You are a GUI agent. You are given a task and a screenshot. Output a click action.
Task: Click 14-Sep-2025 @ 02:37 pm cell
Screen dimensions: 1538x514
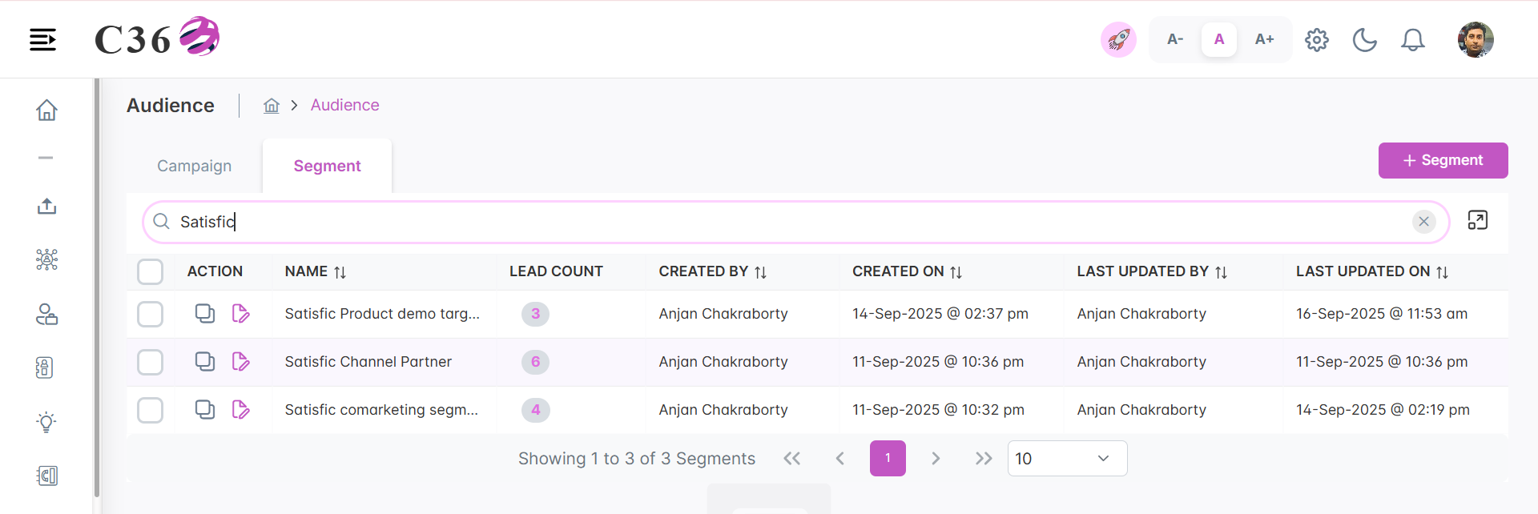[x=940, y=314]
